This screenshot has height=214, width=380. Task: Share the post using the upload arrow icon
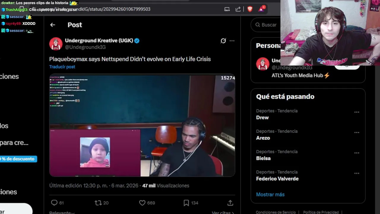pos(230,203)
